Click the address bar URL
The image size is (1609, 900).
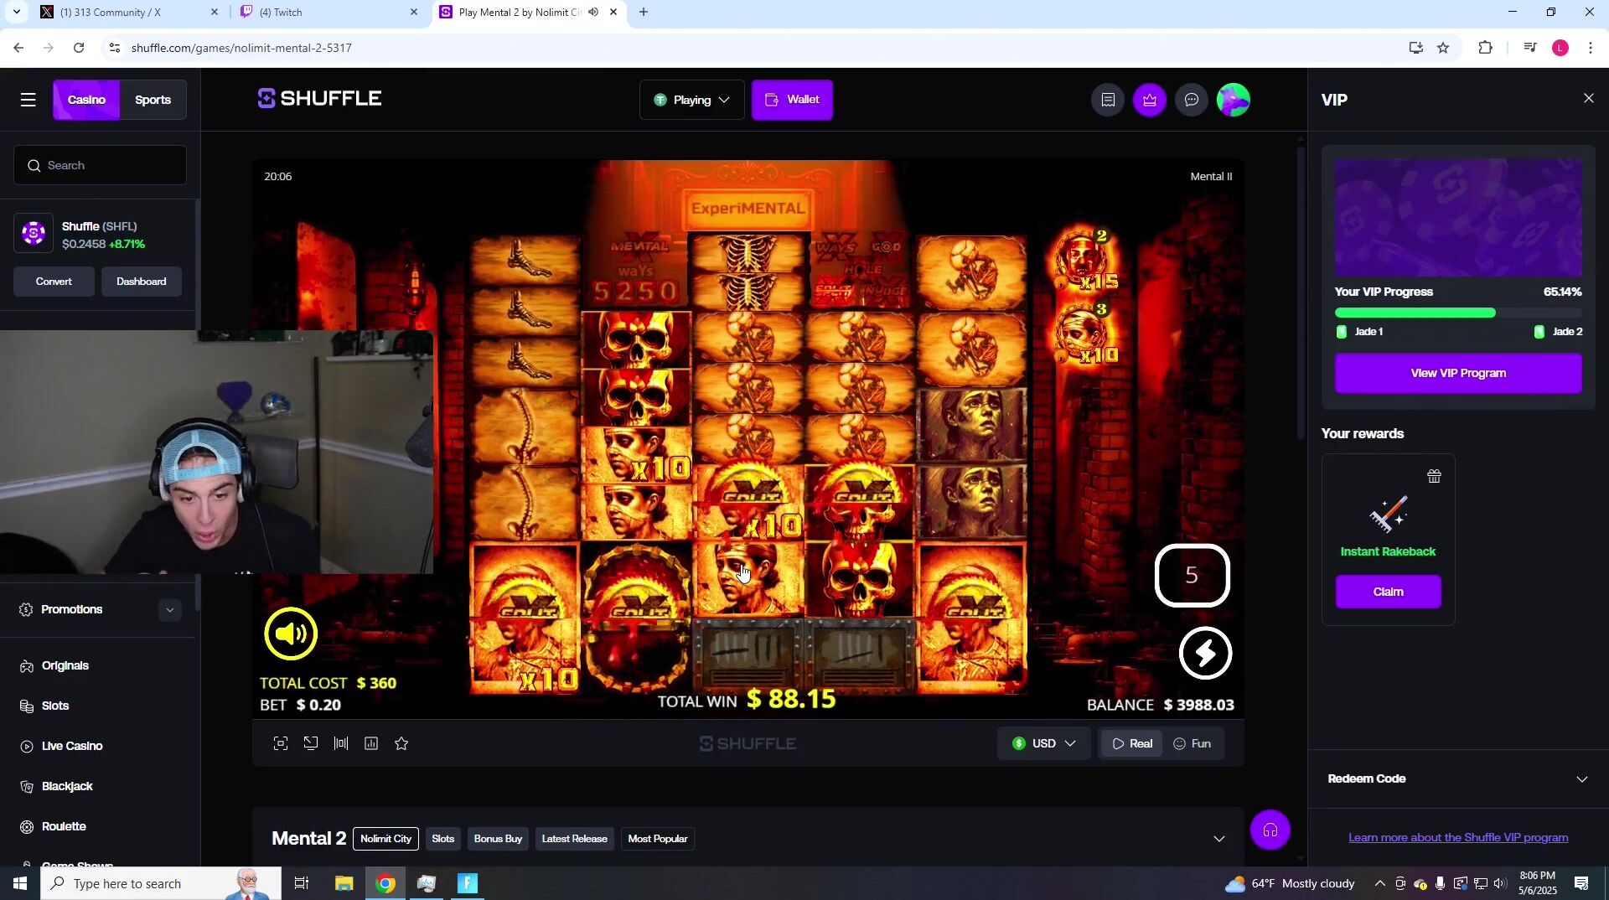click(x=241, y=48)
